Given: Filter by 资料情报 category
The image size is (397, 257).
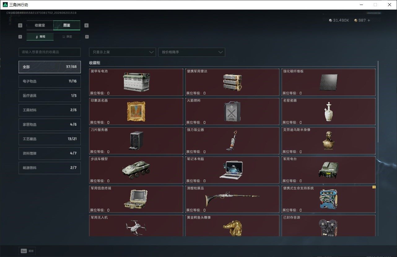Looking at the screenshot, I should tap(50, 153).
